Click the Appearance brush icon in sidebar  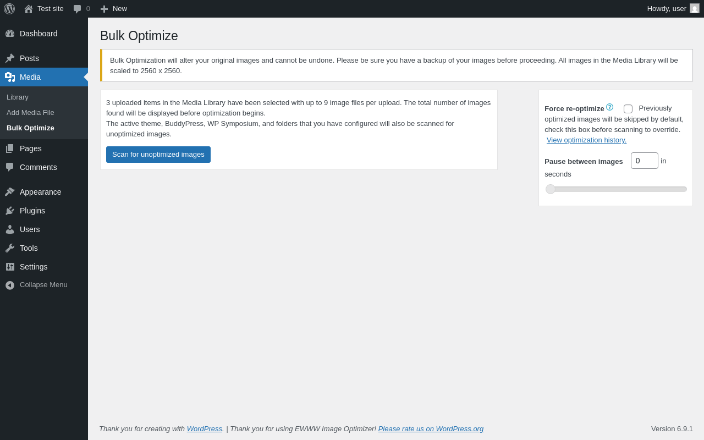[x=10, y=192]
